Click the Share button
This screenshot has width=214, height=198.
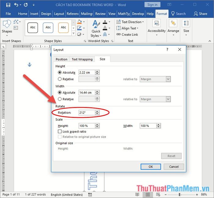(201, 14)
